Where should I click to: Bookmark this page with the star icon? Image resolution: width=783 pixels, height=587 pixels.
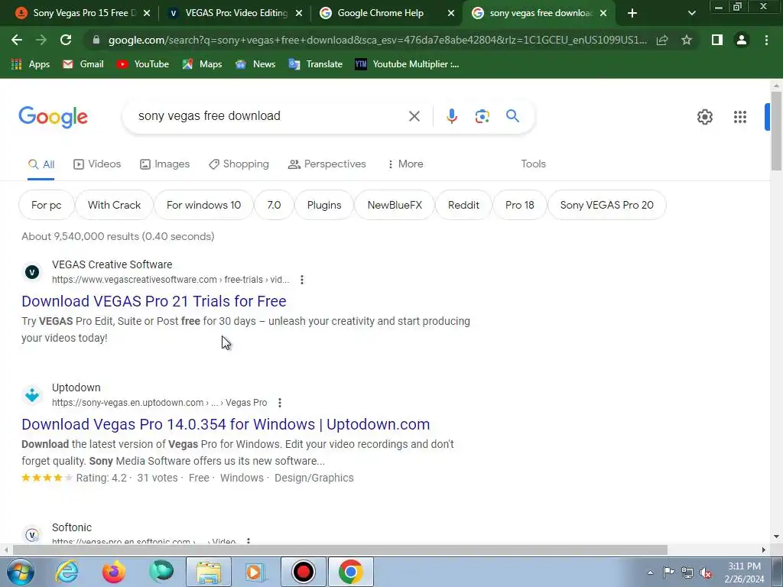[687, 40]
